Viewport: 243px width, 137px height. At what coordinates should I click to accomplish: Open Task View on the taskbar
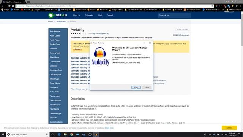click(x=53, y=134)
